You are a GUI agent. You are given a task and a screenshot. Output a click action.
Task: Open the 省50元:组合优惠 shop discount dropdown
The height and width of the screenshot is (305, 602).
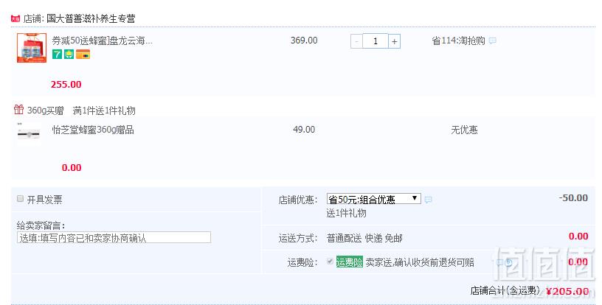(x=373, y=198)
